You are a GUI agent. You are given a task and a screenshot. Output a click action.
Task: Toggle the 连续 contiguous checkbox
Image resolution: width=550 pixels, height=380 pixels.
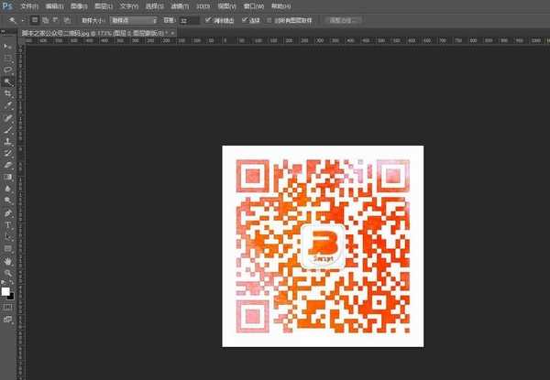click(245, 19)
